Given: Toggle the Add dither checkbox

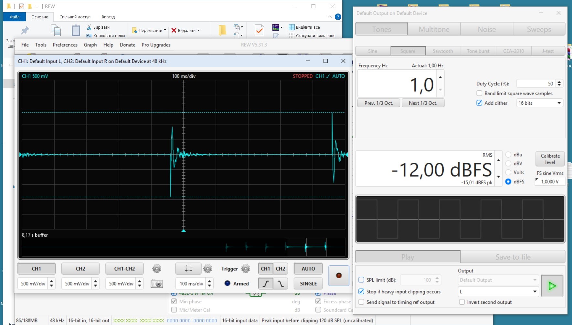Looking at the screenshot, I should tap(480, 103).
